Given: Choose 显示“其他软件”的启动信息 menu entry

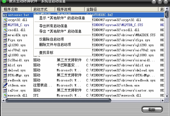Looking at the screenshot, I should point(62,18).
